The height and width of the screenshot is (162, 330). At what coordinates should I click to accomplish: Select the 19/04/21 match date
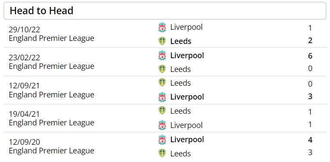pyautogui.click(x=24, y=114)
